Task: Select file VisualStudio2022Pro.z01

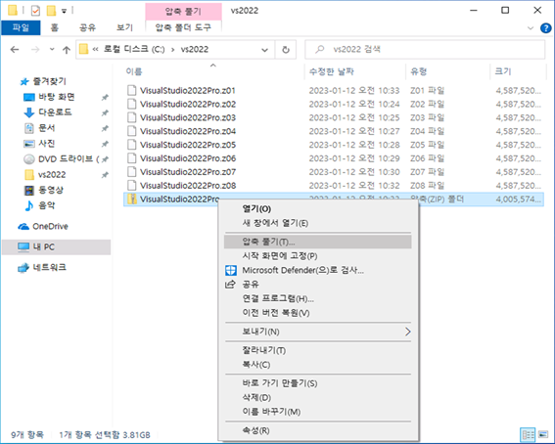Action: [x=188, y=91]
